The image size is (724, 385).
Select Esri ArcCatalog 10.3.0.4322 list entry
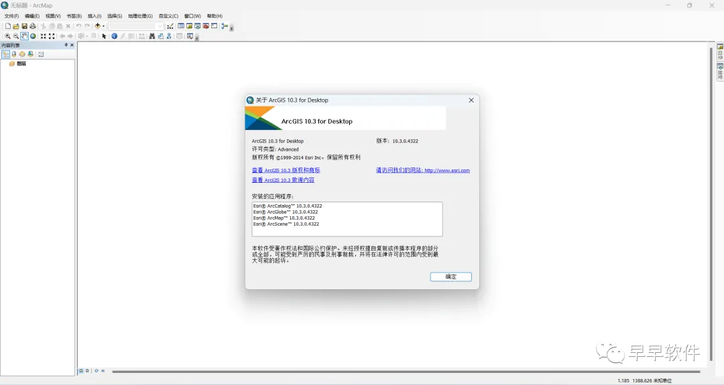[287, 206]
